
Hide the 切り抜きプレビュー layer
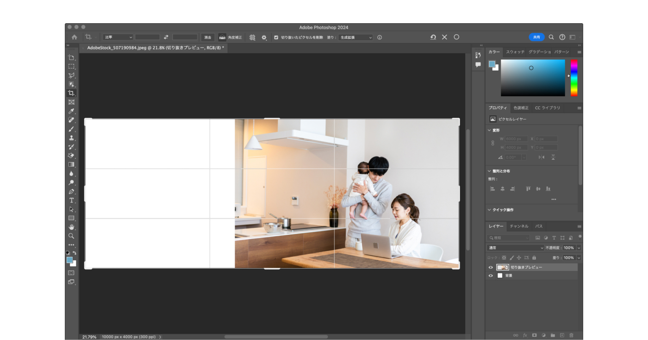[491, 267]
